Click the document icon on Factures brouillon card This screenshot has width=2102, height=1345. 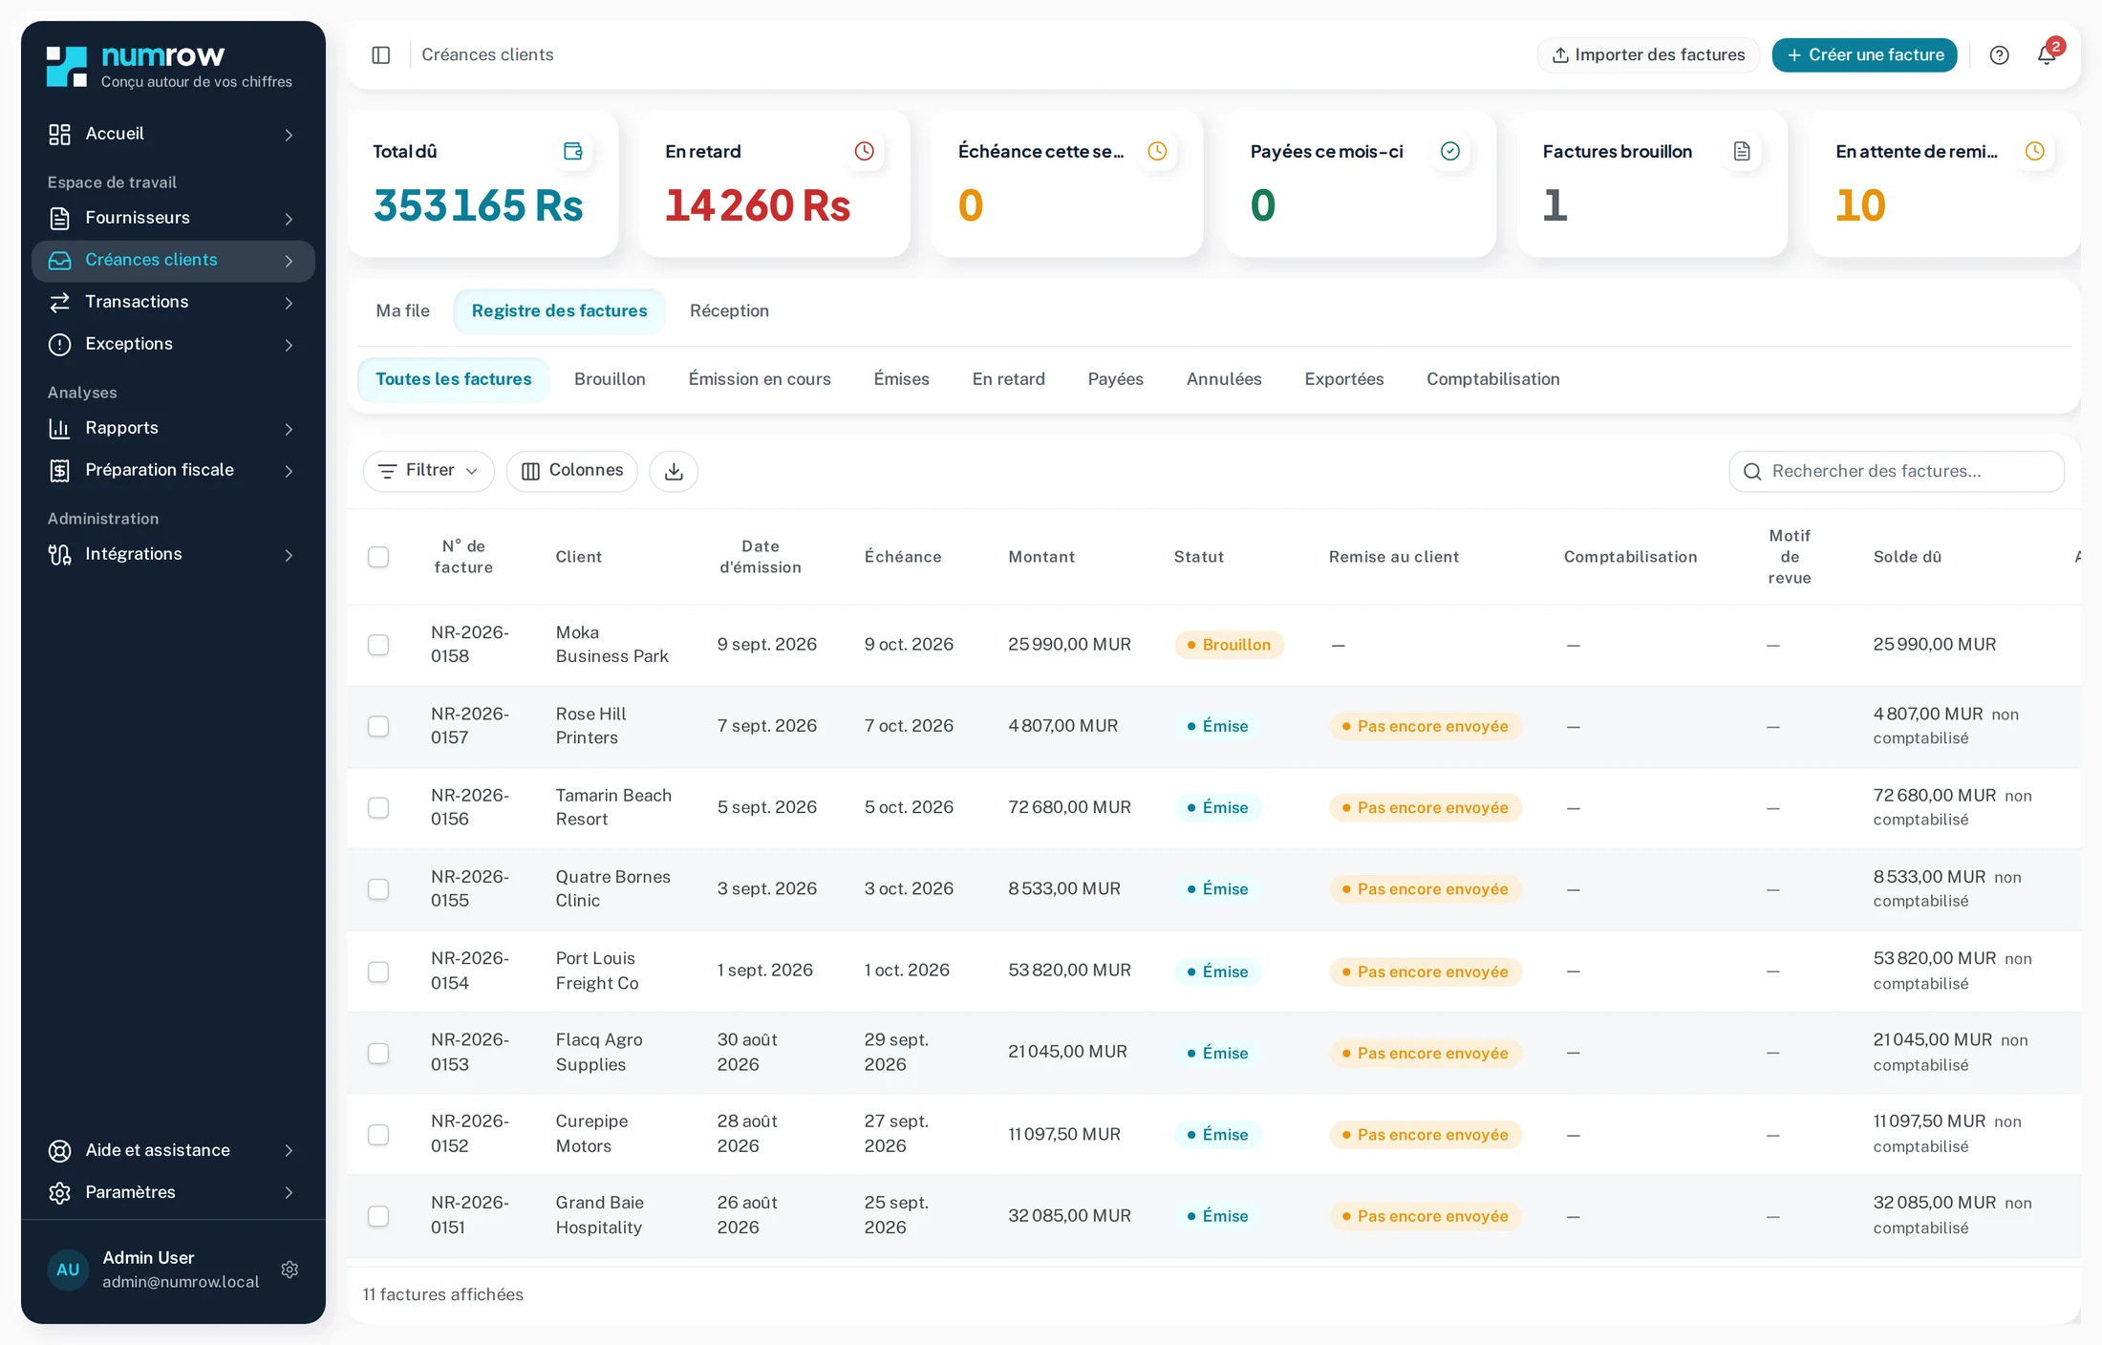coord(1742,151)
